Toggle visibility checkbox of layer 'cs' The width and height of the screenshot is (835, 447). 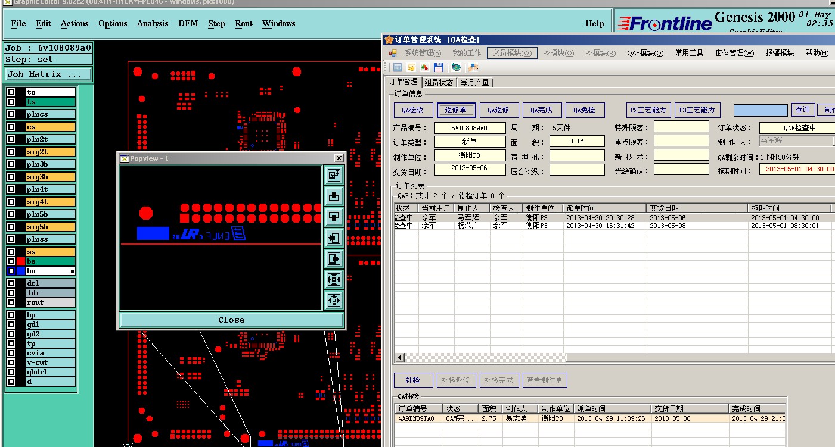point(11,127)
